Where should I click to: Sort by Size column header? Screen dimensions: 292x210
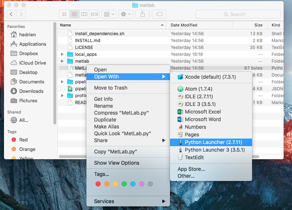pyautogui.click(x=250, y=25)
